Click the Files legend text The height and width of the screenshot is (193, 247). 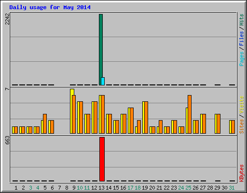point(242,38)
